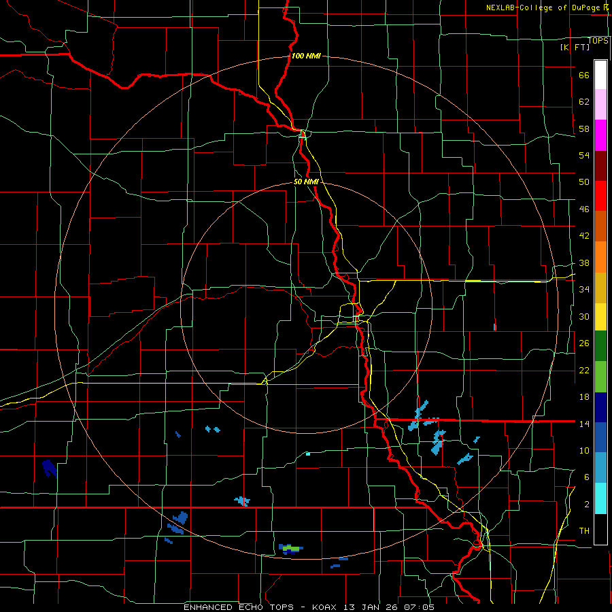This screenshot has width=612, height=612.
Task: Click the "10" legend value
Action: click(x=584, y=450)
